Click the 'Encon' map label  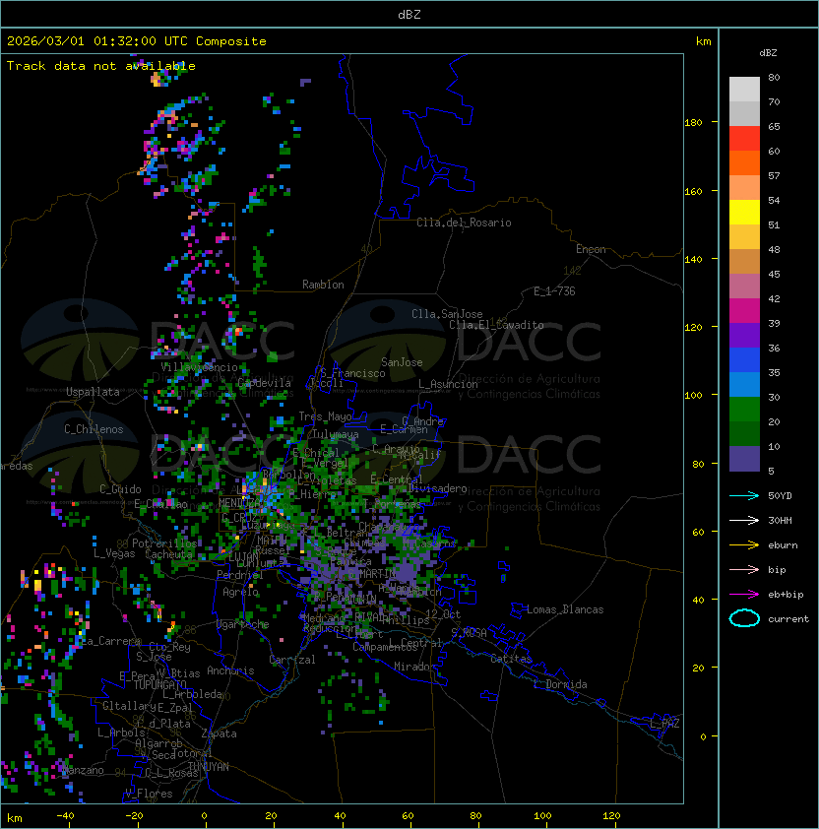591,249
